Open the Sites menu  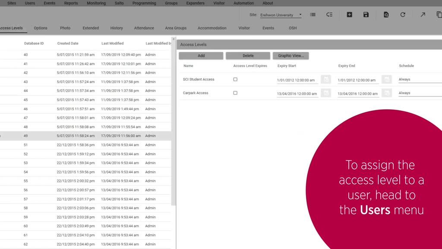click(12, 3)
